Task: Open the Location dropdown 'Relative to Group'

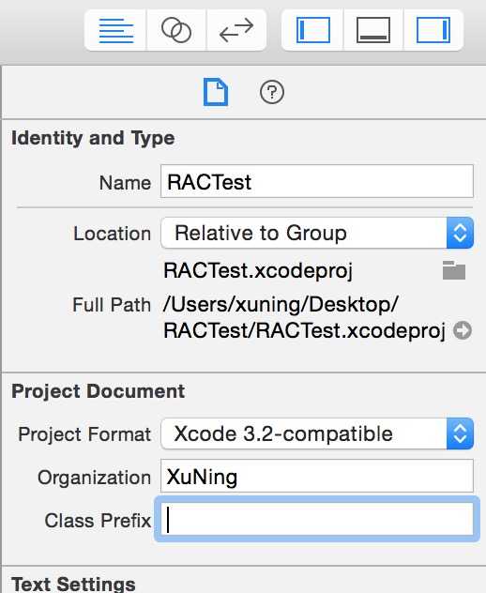Action: [x=317, y=233]
